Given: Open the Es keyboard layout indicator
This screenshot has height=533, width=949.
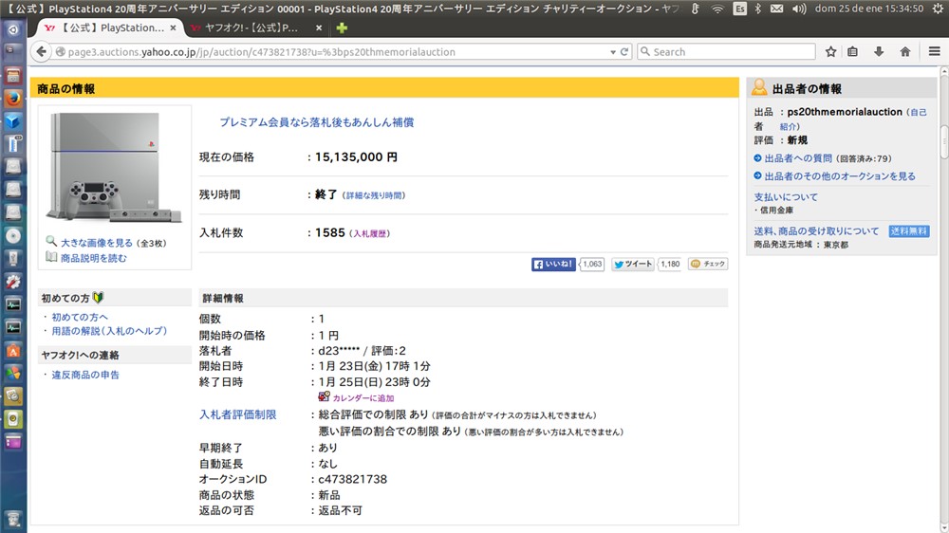Looking at the screenshot, I should (x=739, y=9).
